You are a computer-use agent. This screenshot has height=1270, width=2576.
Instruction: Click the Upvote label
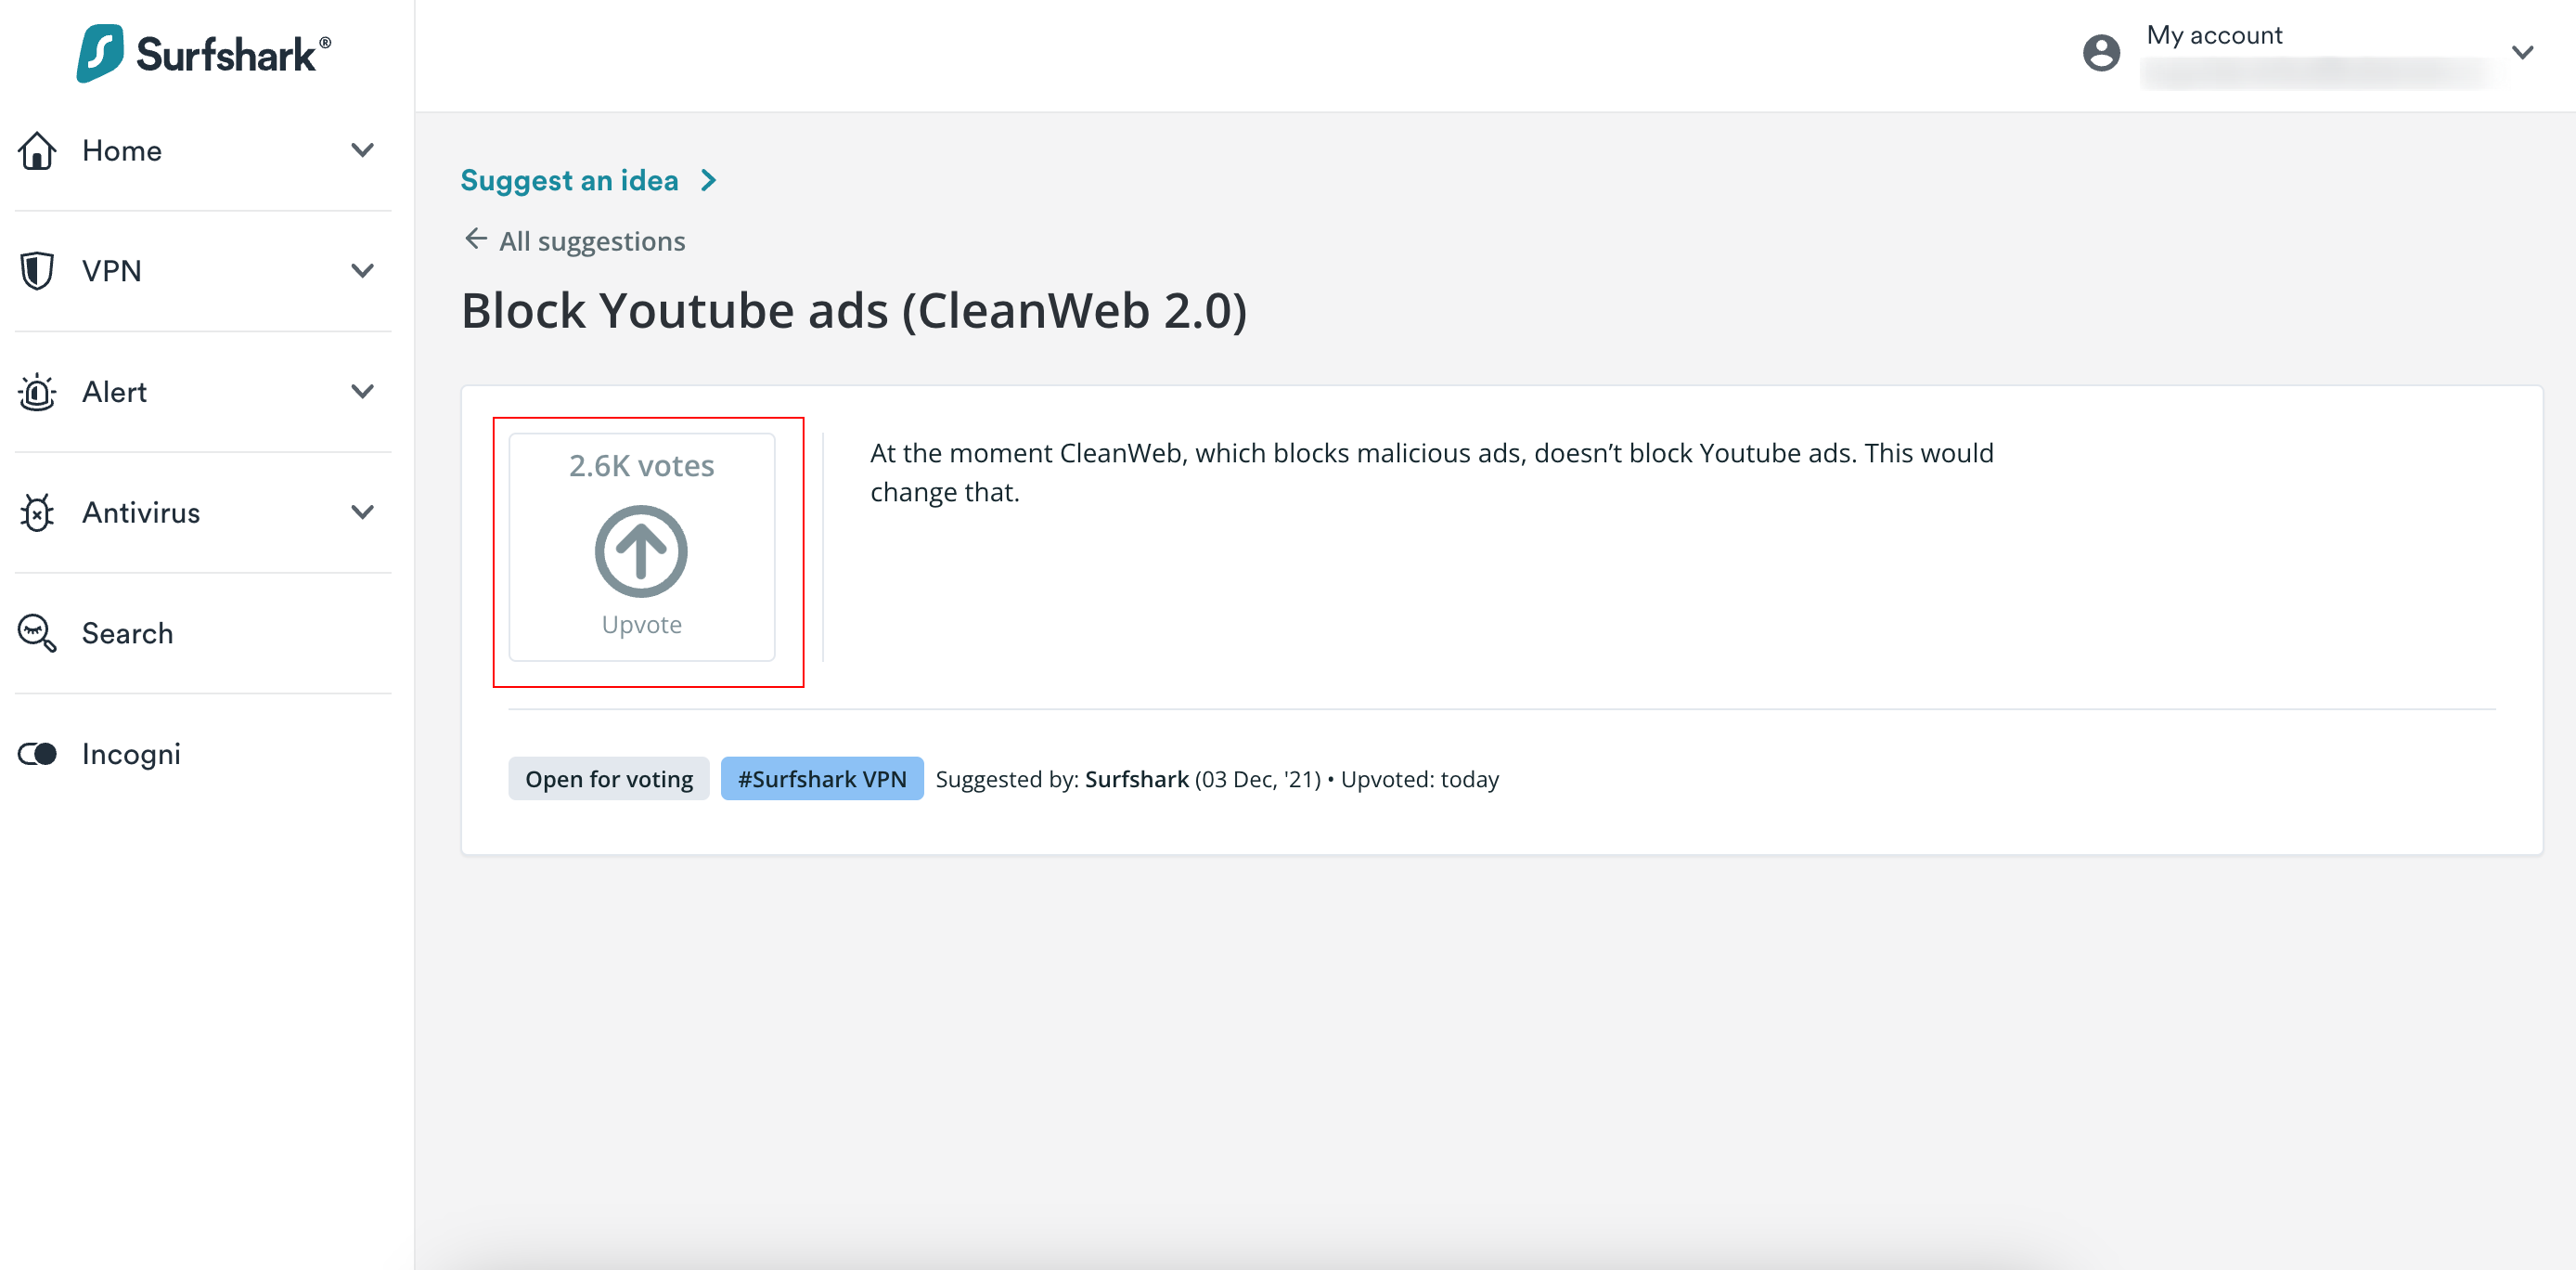[x=641, y=625]
